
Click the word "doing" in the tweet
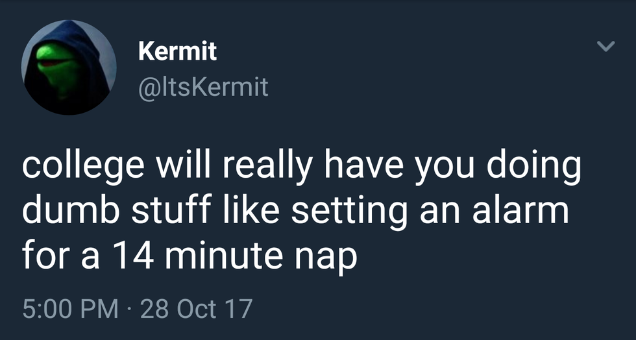pos(535,167)
